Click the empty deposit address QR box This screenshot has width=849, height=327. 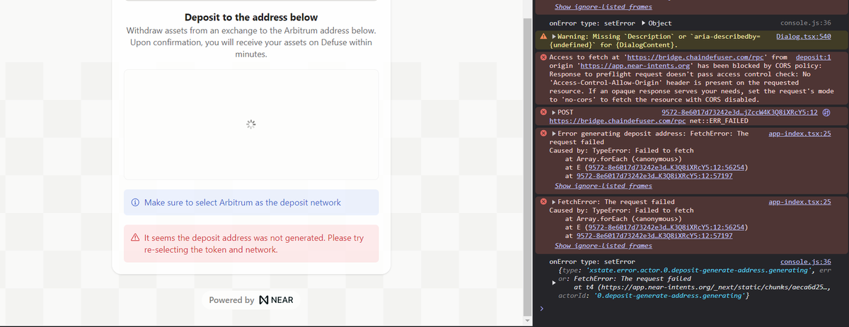click(x=251, y=124)
